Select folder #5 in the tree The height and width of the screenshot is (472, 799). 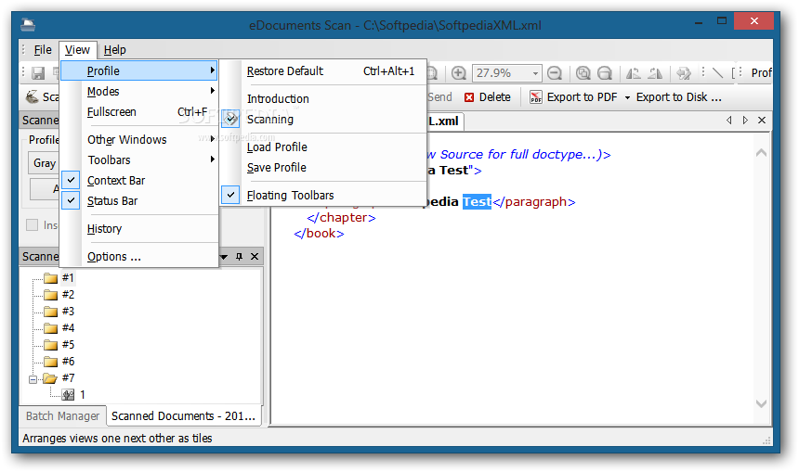coord(59,345)
